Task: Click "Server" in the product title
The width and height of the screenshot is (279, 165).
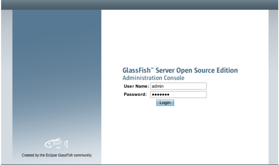Action: 165,70
